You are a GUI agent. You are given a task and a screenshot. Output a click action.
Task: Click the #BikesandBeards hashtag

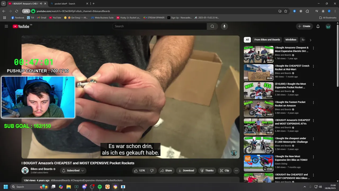tap(60, 180)
